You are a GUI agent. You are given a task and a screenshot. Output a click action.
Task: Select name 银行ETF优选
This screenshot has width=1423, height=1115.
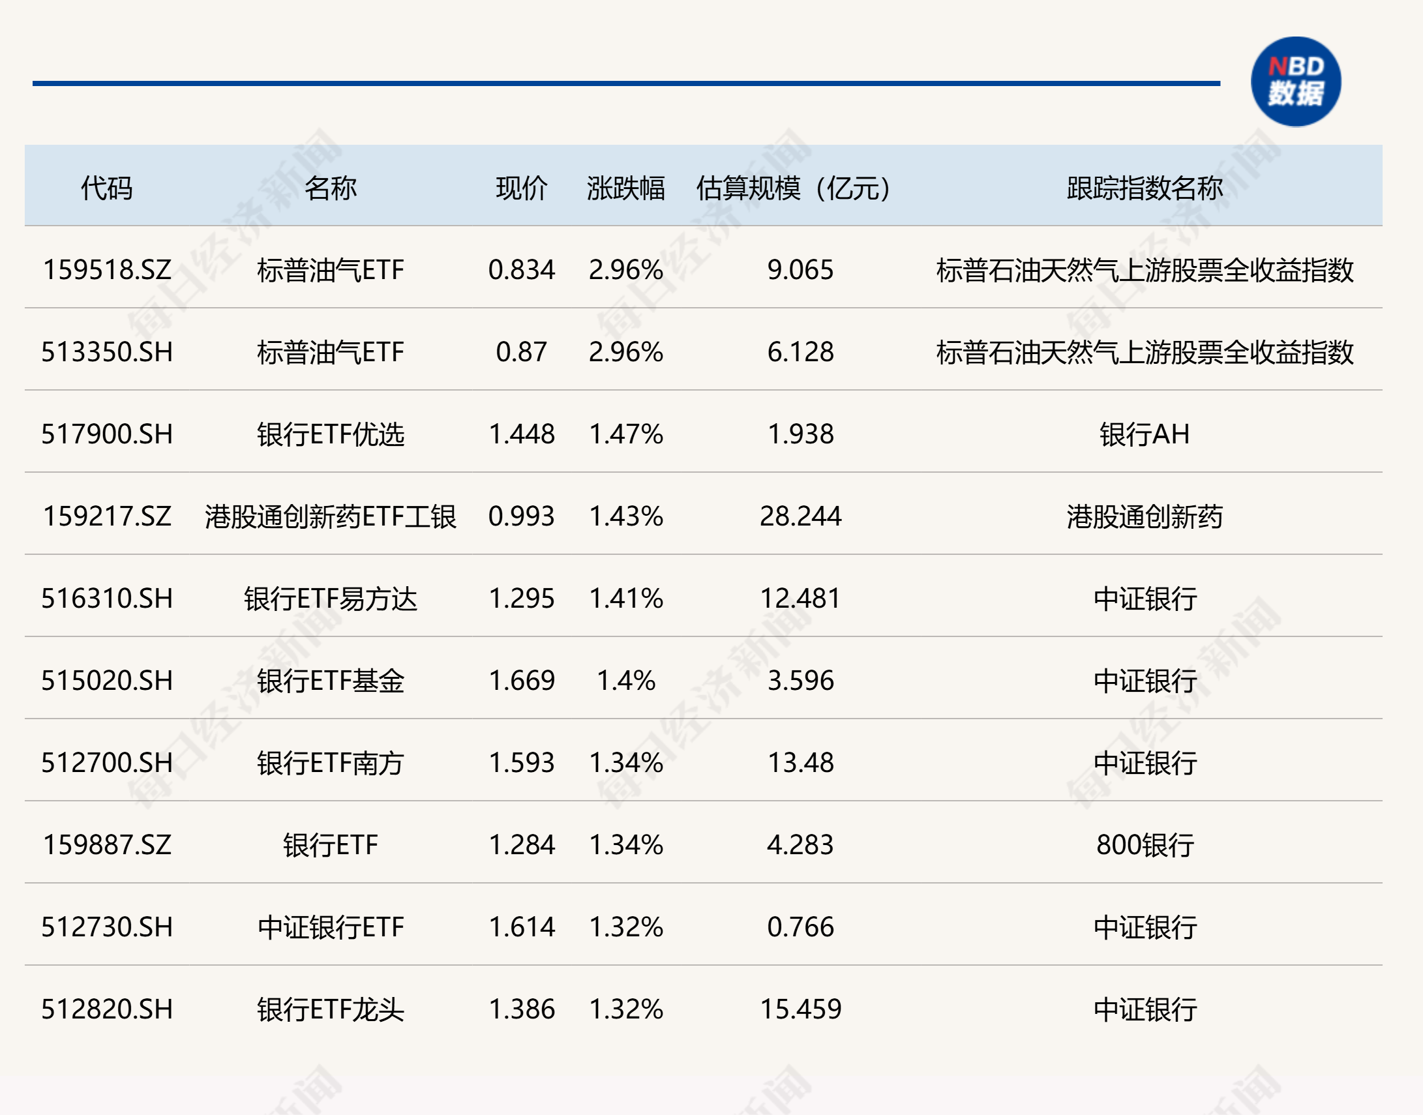[x=330, y=434]
